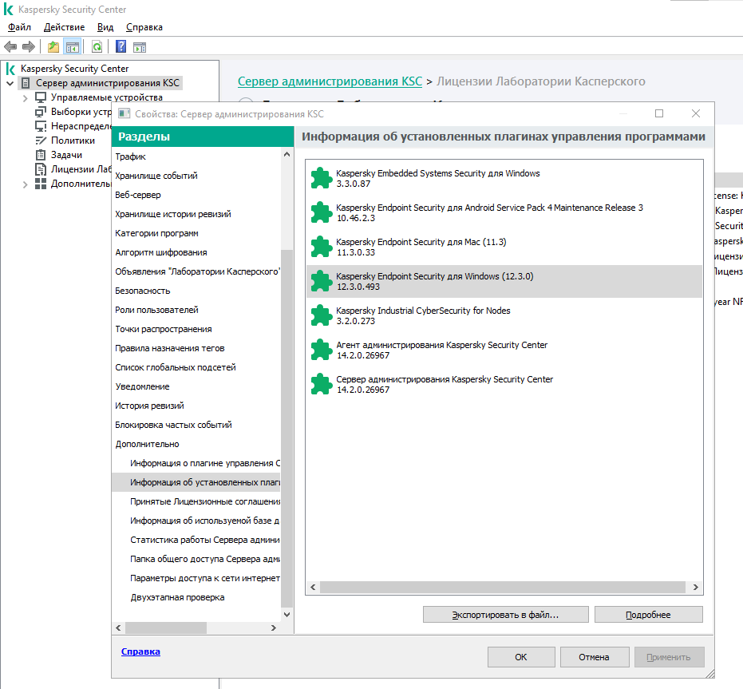The height and width of the screenshot is (689, 743).
Task: Click the Back arrow toolbar icon
Action: (x=10, y=47)
